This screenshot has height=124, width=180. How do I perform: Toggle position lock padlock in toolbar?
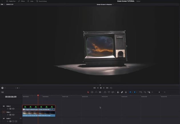[126, 92]
